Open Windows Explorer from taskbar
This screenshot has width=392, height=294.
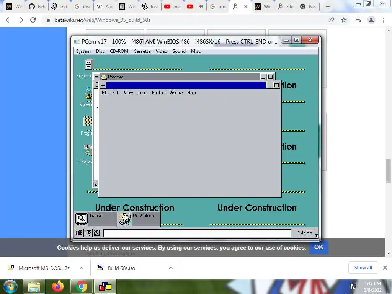click(34, 286)
